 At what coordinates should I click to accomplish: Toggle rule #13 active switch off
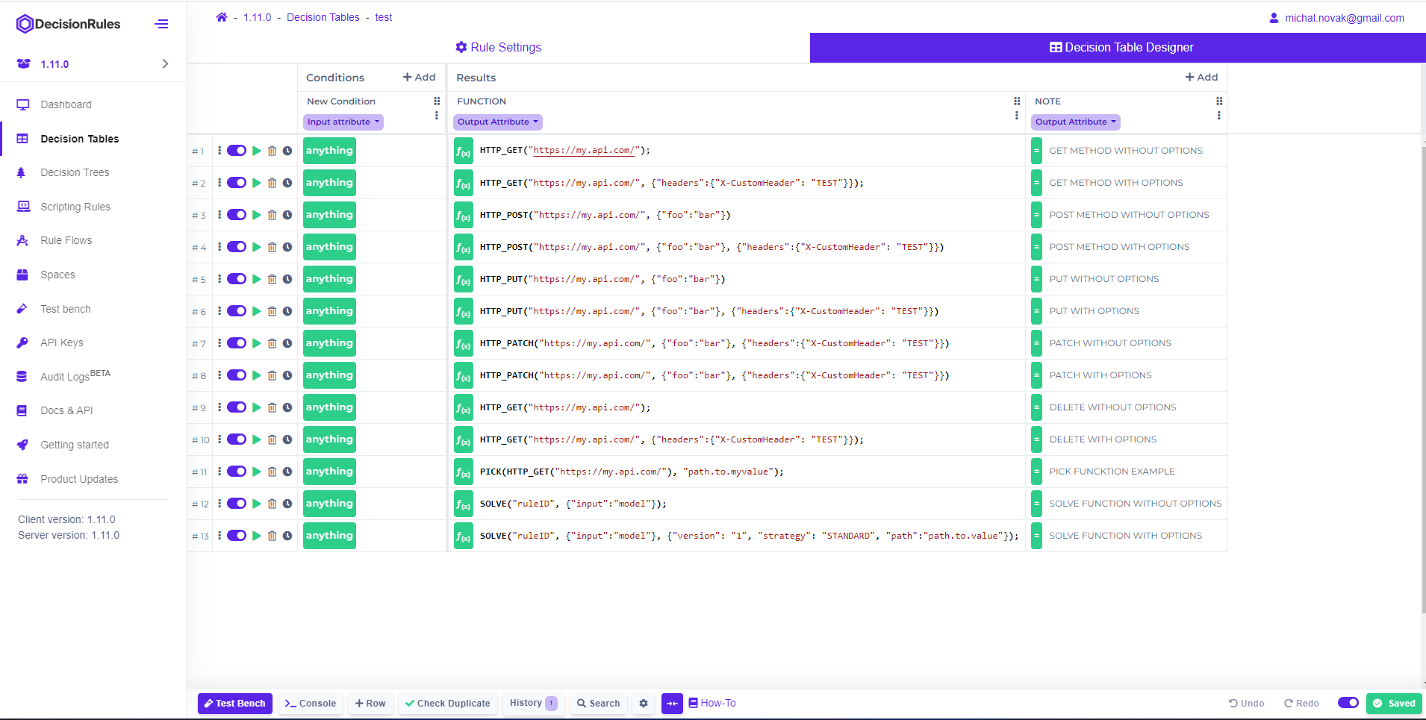pos(237,535)
